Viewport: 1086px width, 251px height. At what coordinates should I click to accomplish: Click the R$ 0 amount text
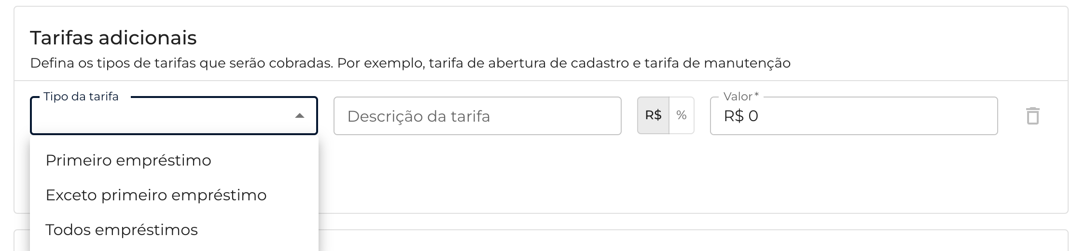(741, 116)
